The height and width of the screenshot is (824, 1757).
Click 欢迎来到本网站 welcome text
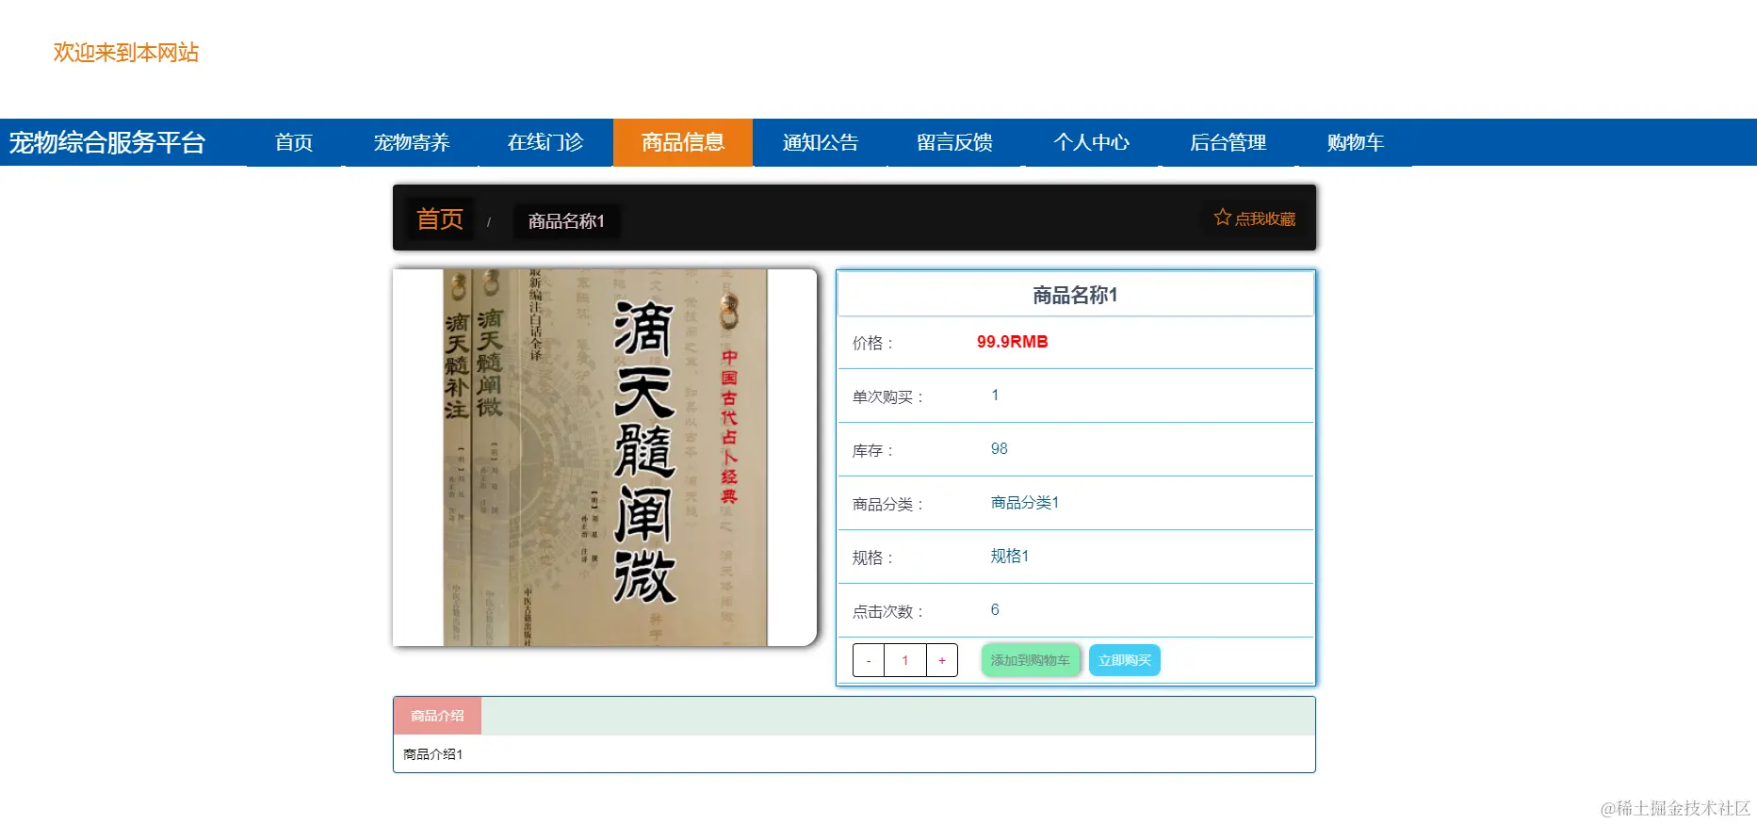[126, 53]
